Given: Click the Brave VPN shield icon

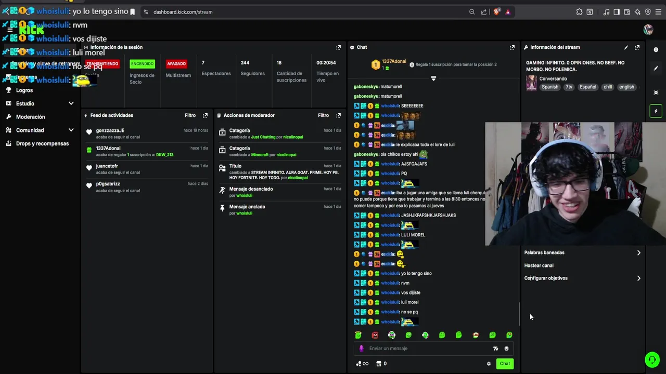Looking at the screenshot, I should point(648,12).
